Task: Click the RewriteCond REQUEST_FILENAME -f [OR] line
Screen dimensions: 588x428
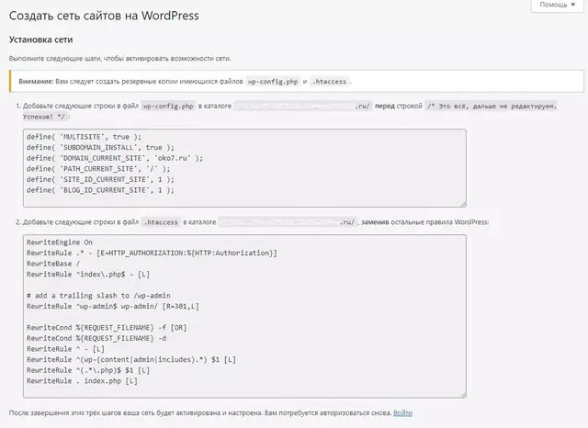Action: [107, 328]
